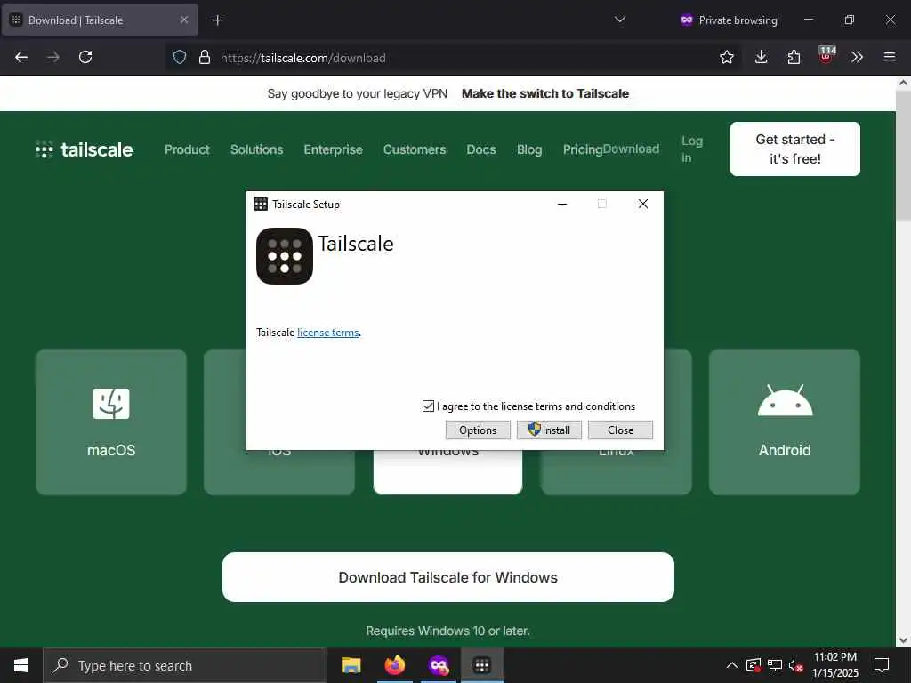Click the Private browsing indicator

729,20
